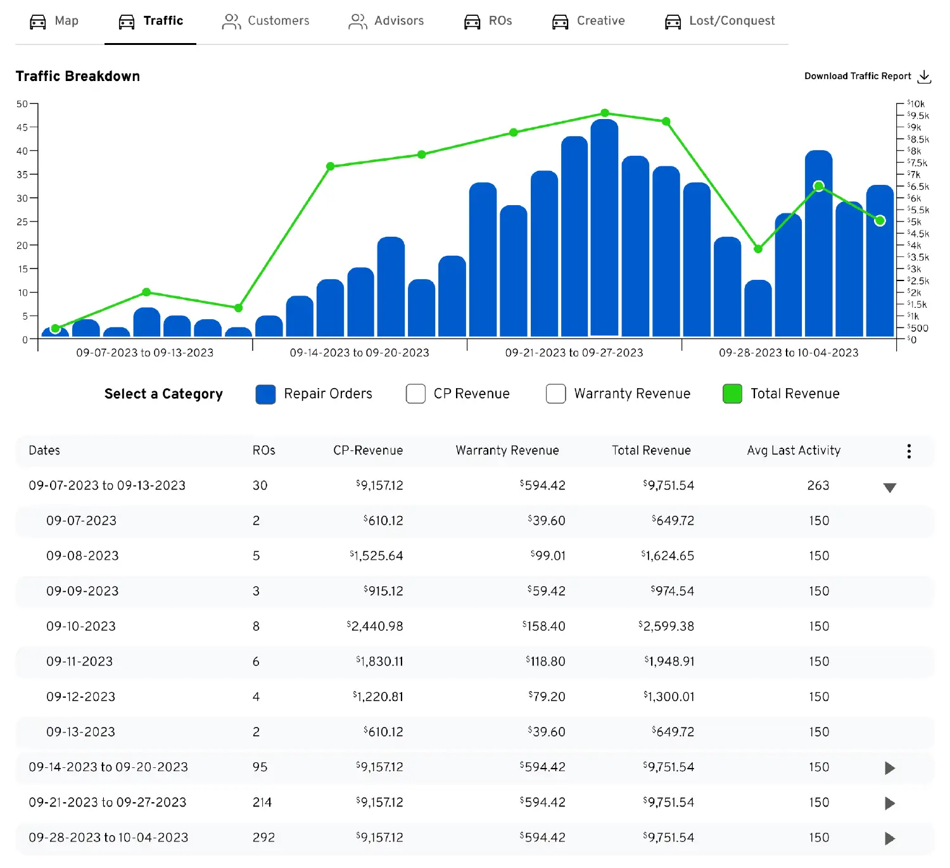950x868 pixels.
Task: Click the CP-Revenue column header
Action: 368,450
